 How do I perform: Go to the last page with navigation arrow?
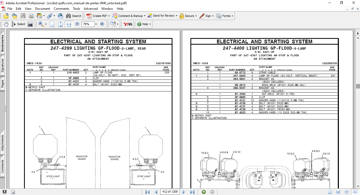coord(192,192)
